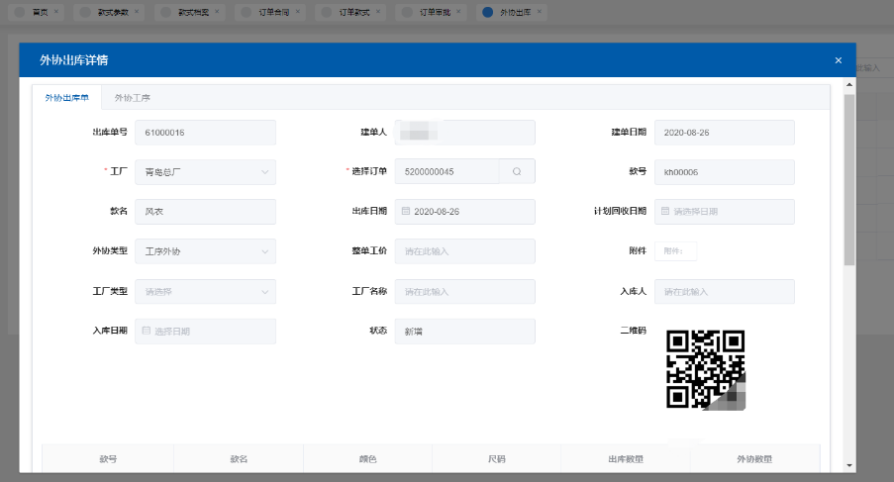Select the 外协出库单 tab
Screen dimensions: 894x482
coord(66,98)
